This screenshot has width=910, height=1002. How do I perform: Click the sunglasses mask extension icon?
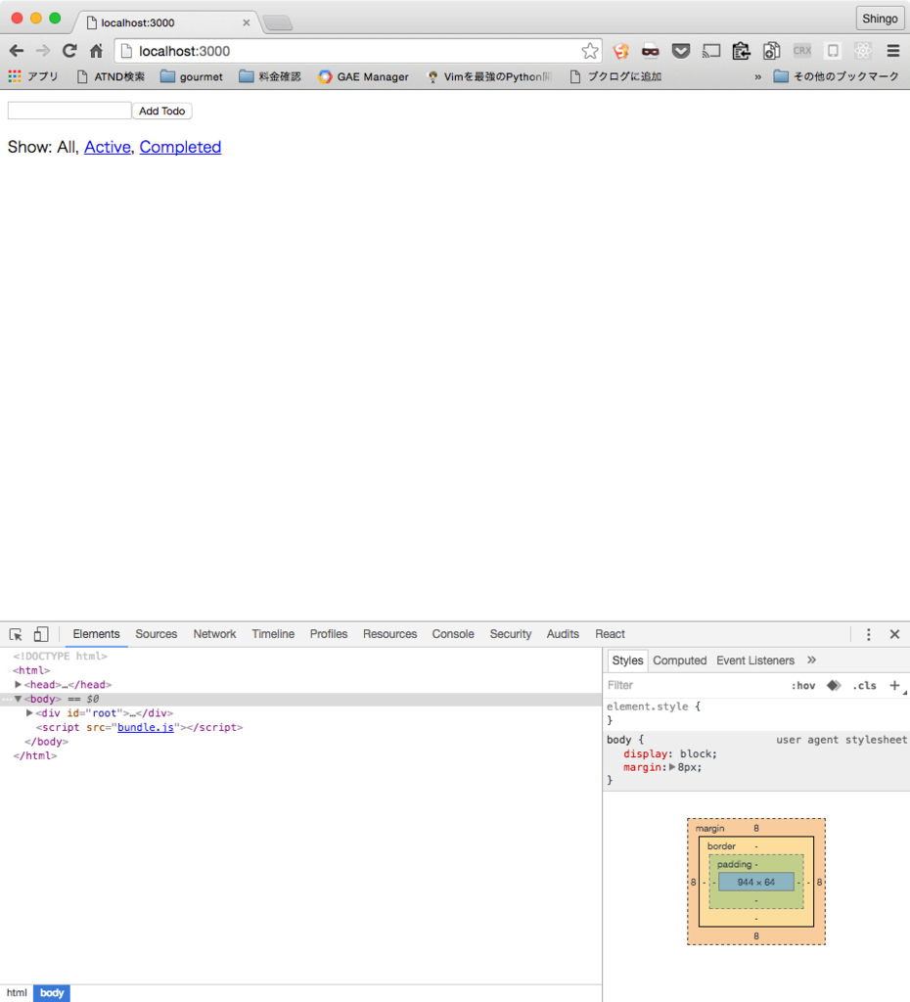coord(651,51)
